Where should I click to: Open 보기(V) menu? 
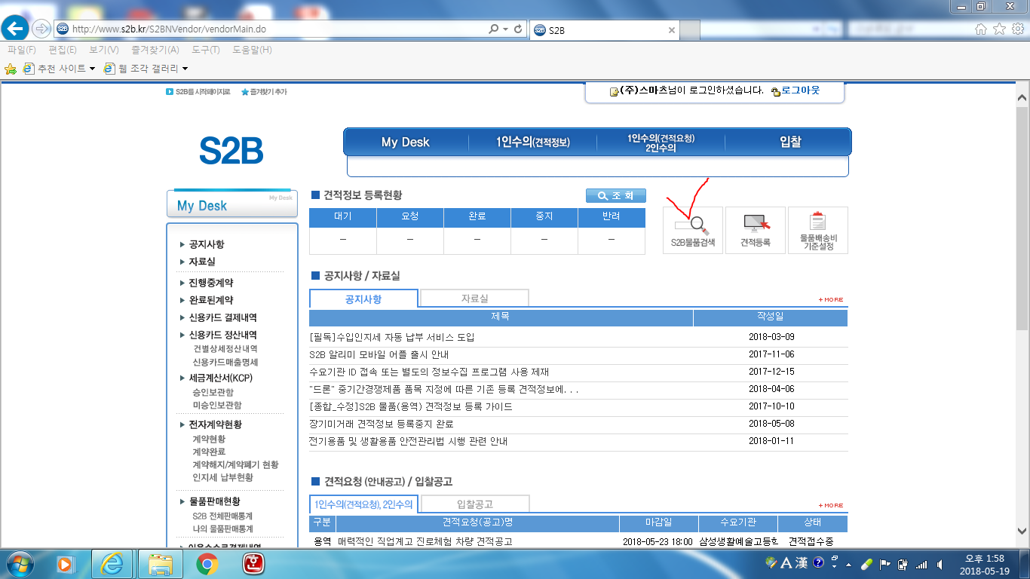104,50
